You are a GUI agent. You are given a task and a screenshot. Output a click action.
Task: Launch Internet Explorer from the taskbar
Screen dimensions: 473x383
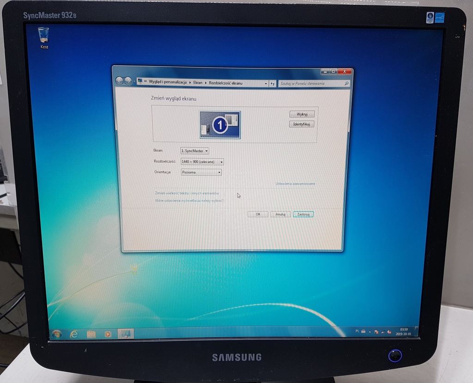coord(74,334)
